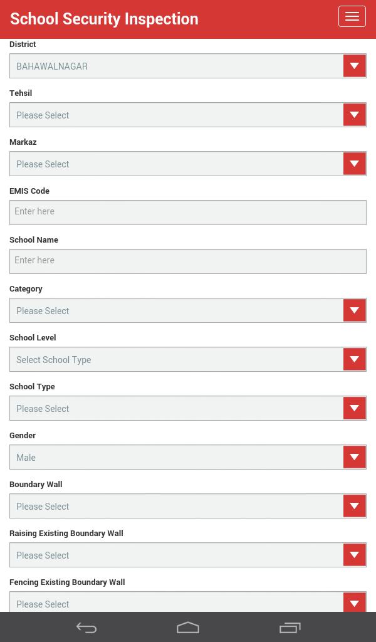This screenshot has width=376, height=642.
Task: Click the School Security Inspection title
Action: [x=104, y=19]
